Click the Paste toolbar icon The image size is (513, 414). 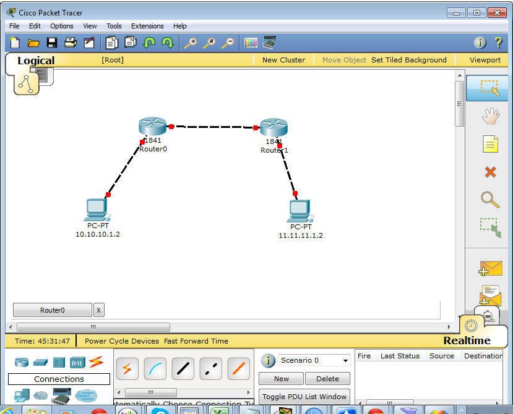[130, 42]
